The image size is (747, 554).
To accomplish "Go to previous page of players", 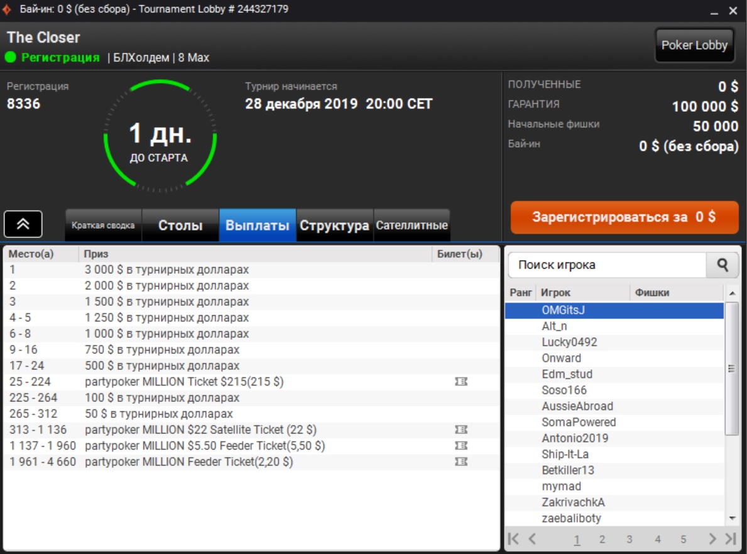I will tap(532, 539).
